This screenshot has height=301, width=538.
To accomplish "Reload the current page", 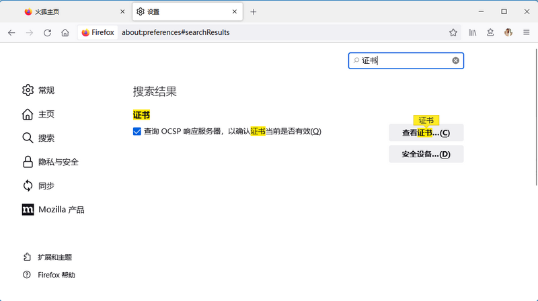I will pos(47,32).
